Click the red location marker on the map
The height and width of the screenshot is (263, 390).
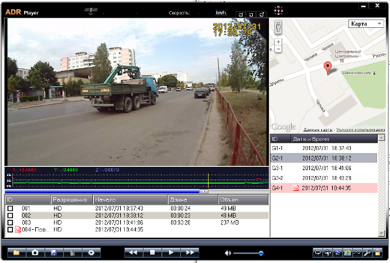[328, 68]
